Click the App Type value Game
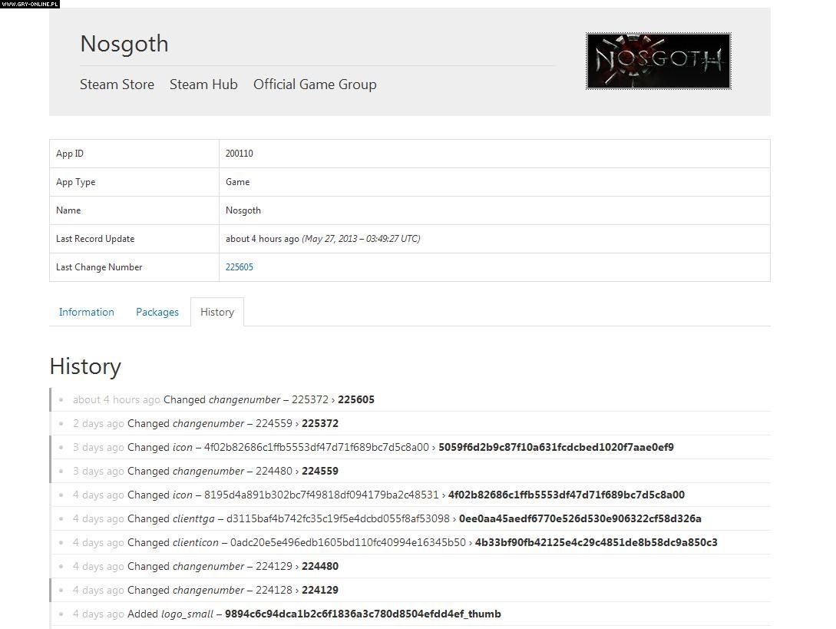The height and width of the screenshot is (629, 836). (x=237, y=182)
